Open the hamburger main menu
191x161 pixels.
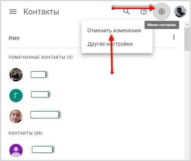pyautogui.click(x=13, y=12)
